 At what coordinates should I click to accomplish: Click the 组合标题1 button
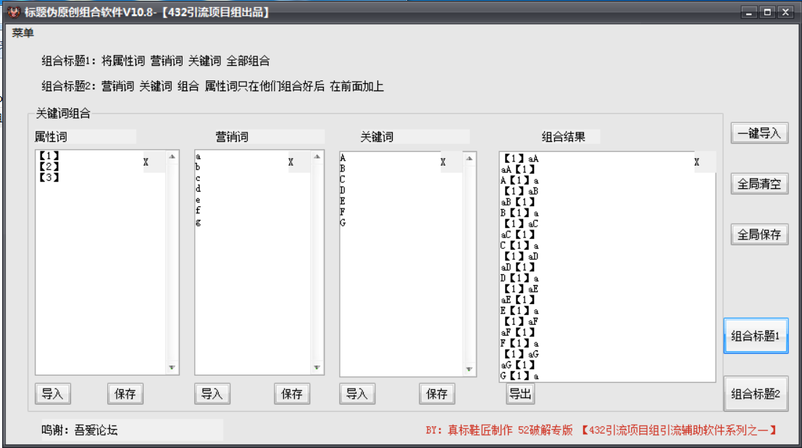pos(756,336)
